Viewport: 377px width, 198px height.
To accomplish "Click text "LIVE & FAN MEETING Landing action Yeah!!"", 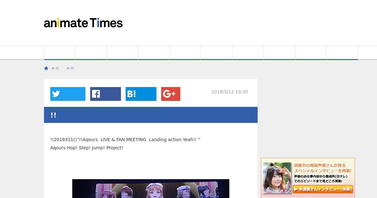I will 149,140.
